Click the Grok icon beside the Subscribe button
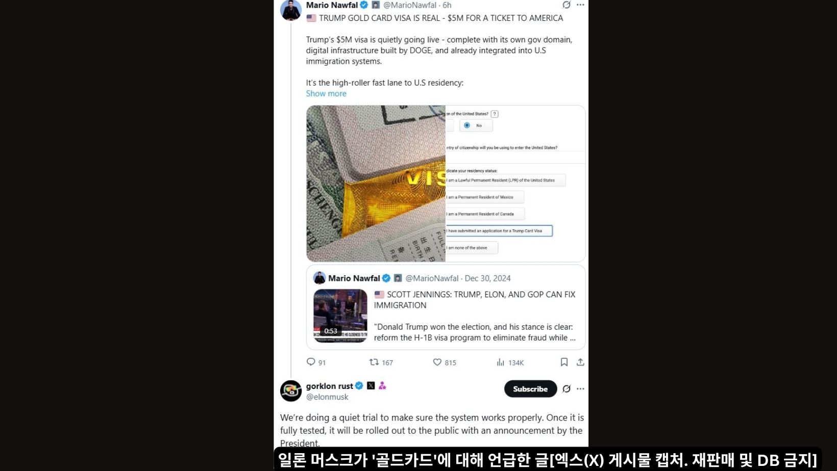This screenshot has height=471, width=837. pyautogui.click(x=567, y=388)
